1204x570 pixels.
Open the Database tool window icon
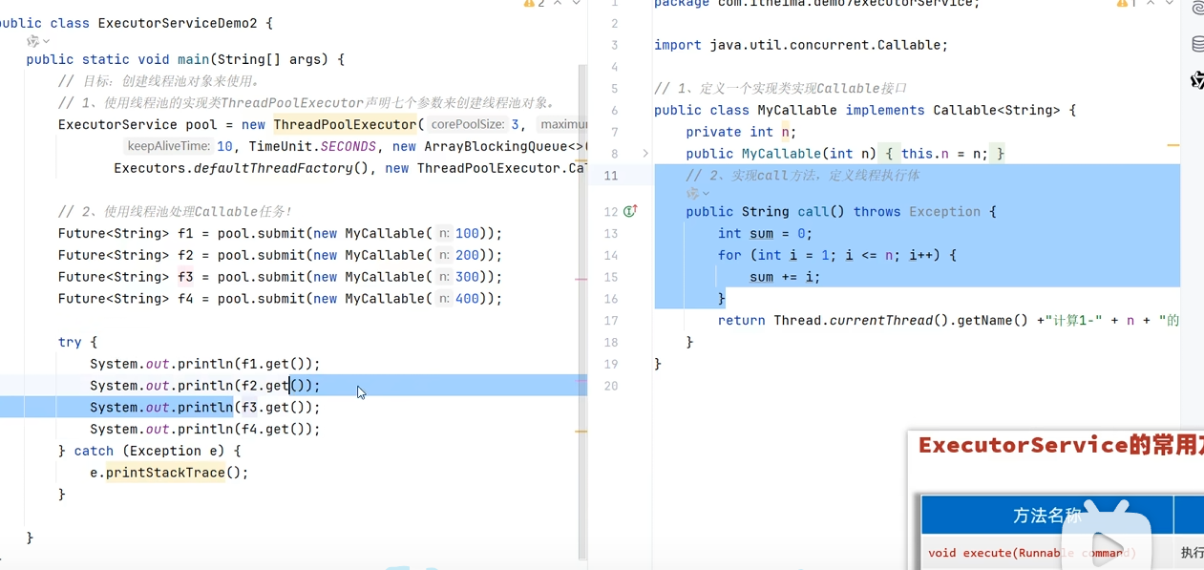click(1197, 45)
